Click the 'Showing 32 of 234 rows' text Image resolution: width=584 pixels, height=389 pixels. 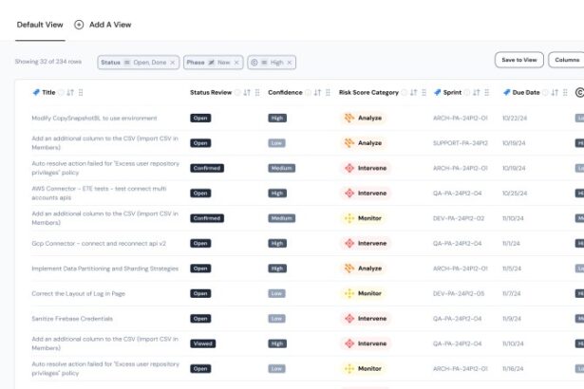click(48, 62)
